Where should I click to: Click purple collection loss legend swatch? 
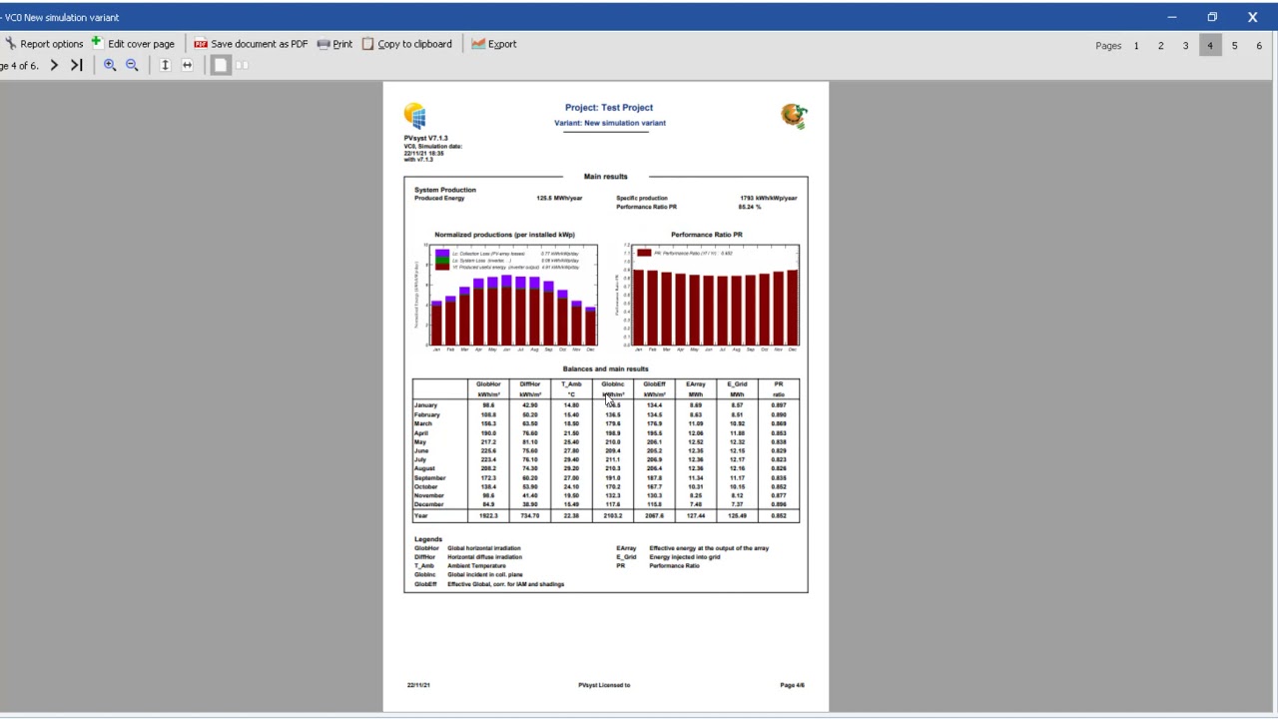click(x=442, y=254)
